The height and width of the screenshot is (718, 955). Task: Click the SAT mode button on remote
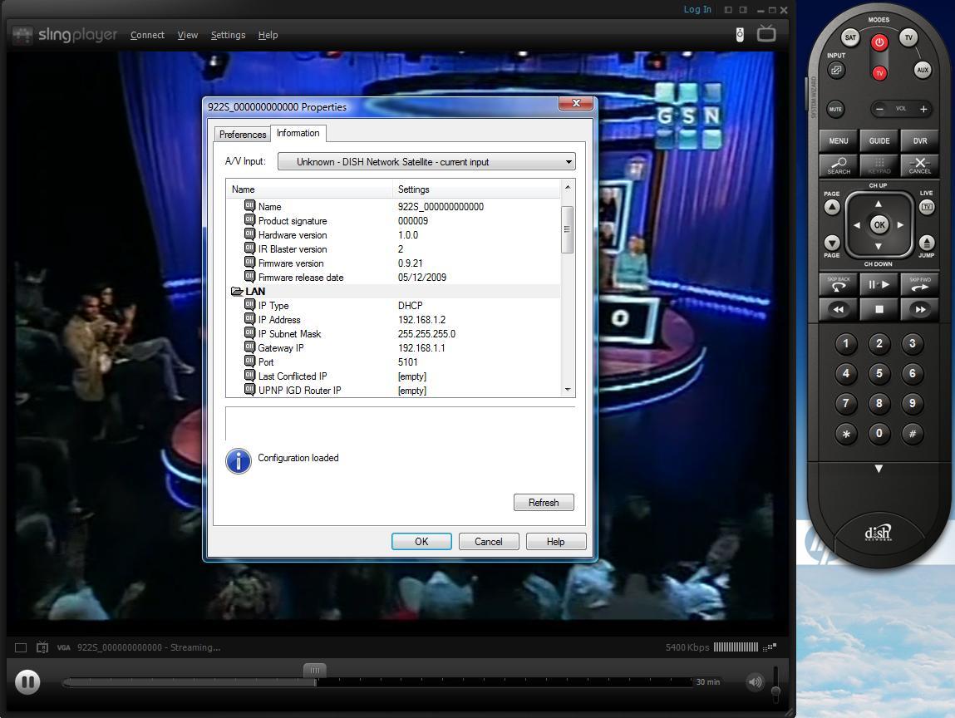pyautogui.click(x=850, y=37)
